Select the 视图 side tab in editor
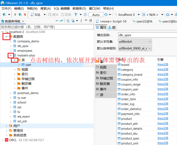 click(x=106, y=67)
